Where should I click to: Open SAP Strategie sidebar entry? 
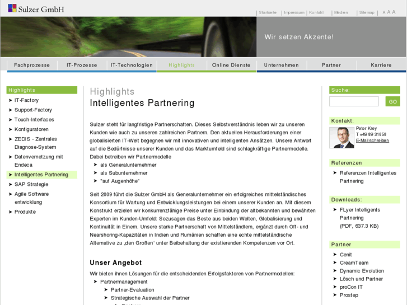tap(31, 184)
